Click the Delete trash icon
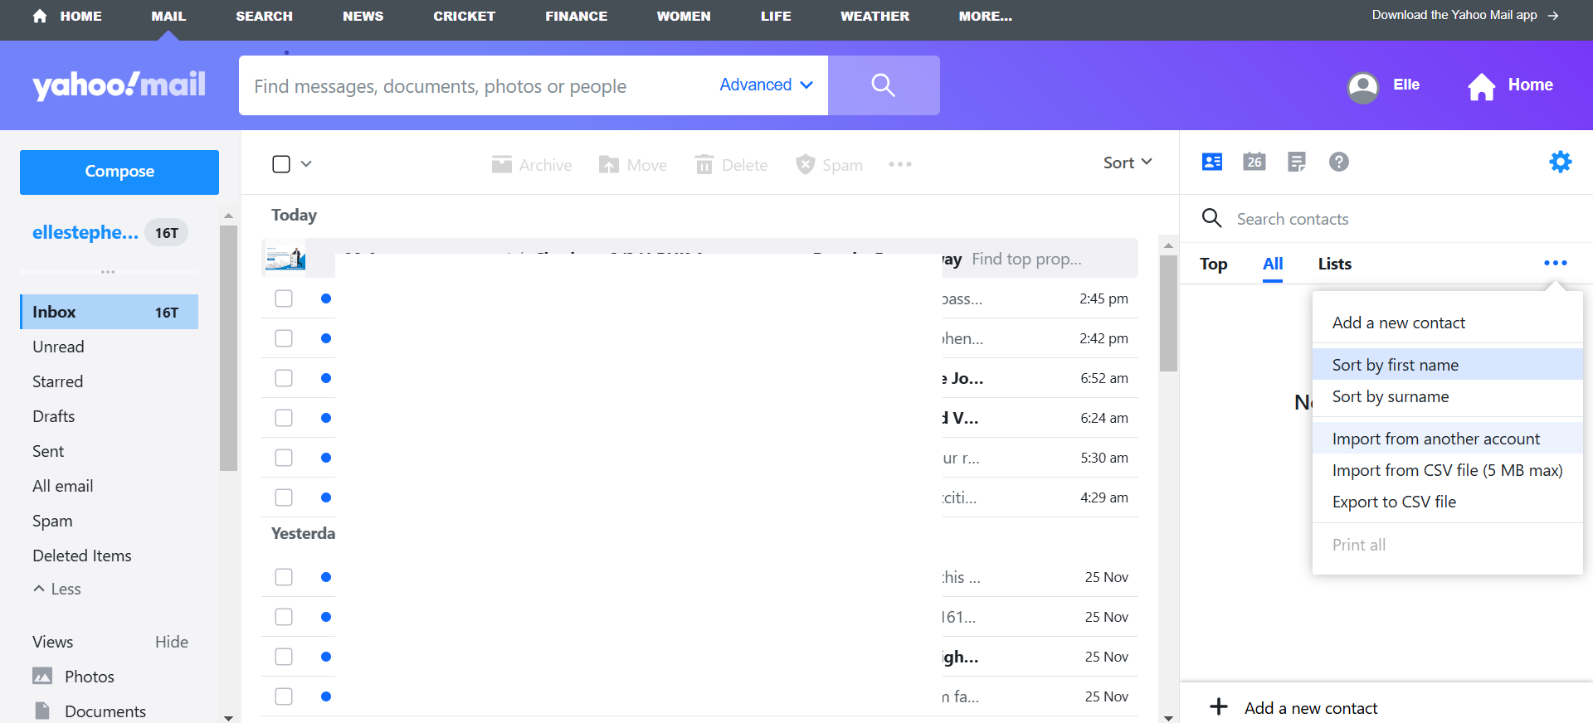The image size is (1593, 723). coord(704,164)
